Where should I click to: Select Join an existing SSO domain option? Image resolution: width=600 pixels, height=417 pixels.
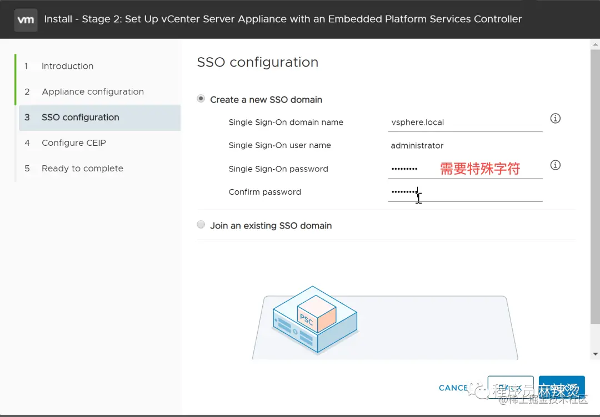[201, 225]
